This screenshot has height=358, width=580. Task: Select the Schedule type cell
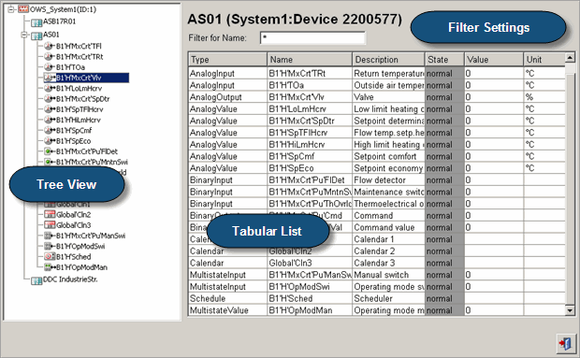click(x=227, y=298)
